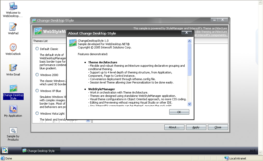Pick the Windows Vista Light theme
Image resolution: width=263 pixels, height=161 pixels.
click(37, 113)
